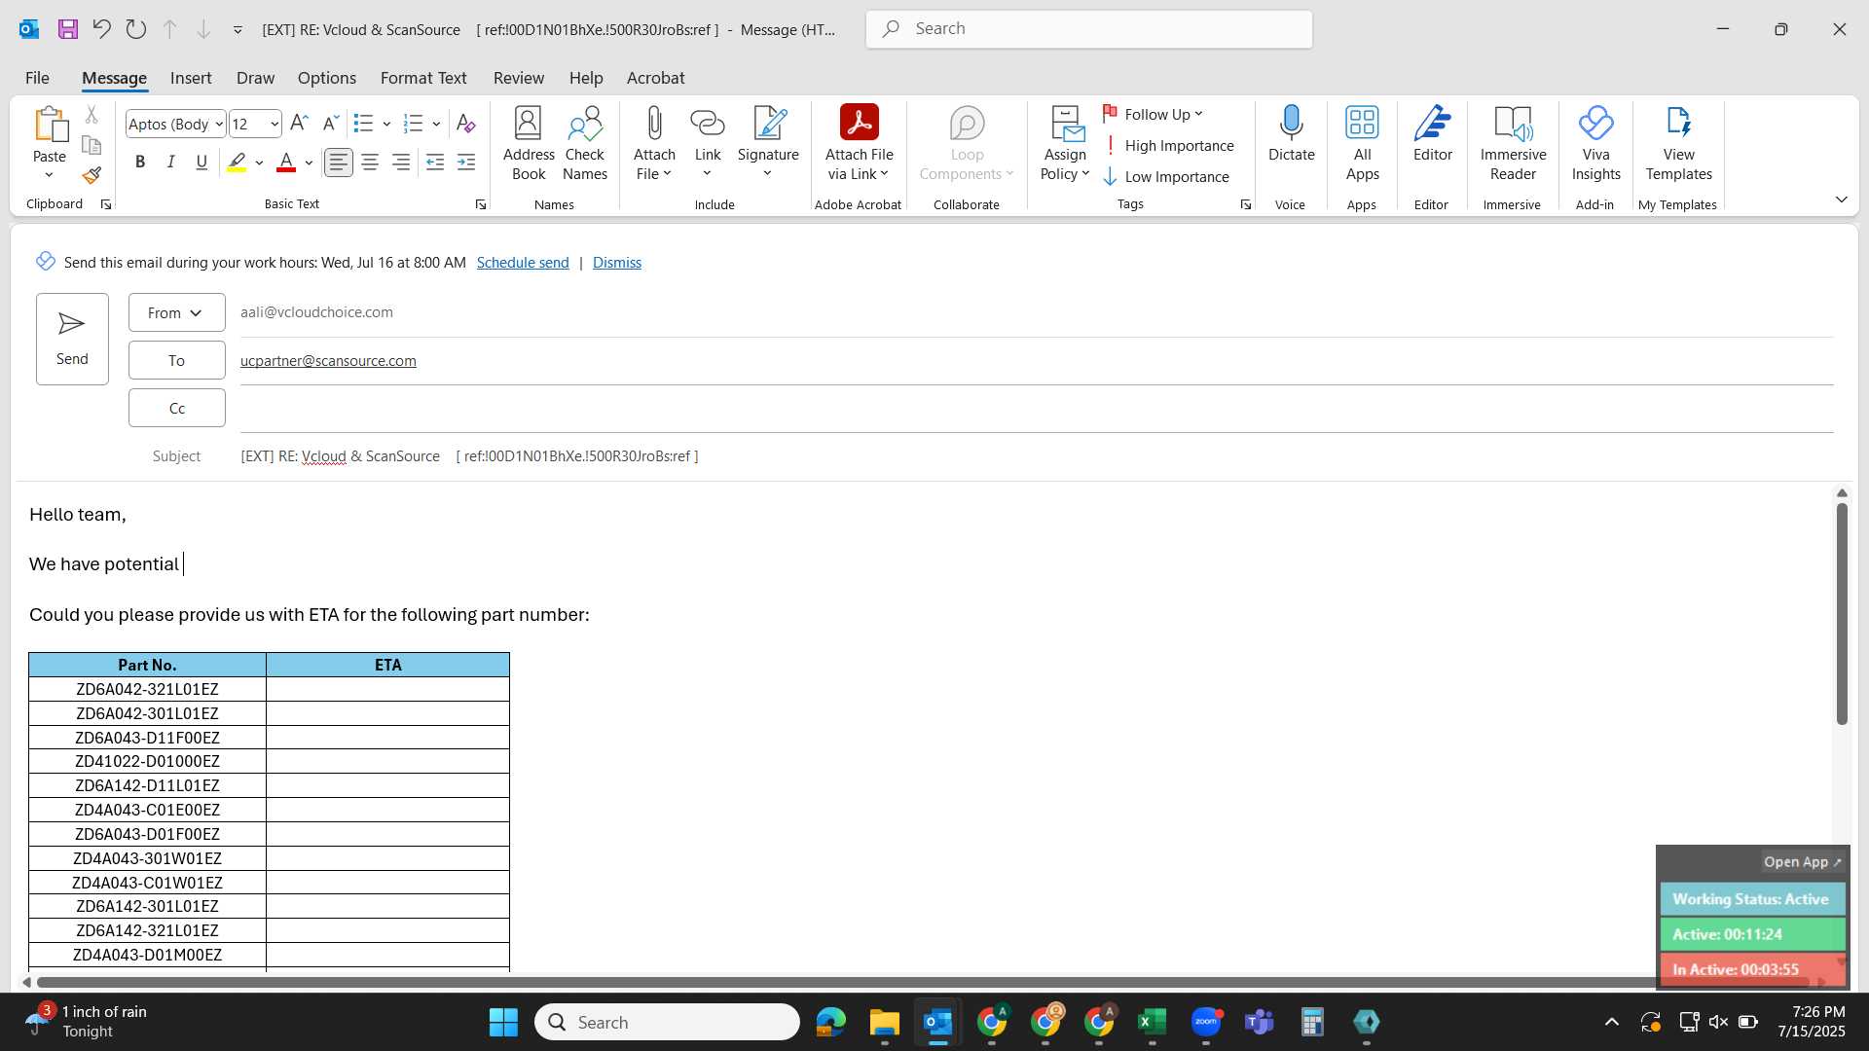The width and height of the screenshot is (1869, 1051).
Task: Open the File tab
Action: pyautogui.click(x=37, y=78)
